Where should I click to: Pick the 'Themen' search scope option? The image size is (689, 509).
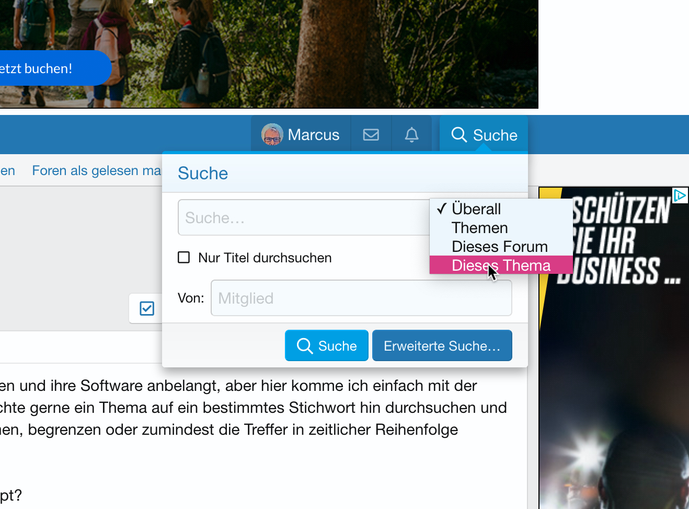(479, 228)
